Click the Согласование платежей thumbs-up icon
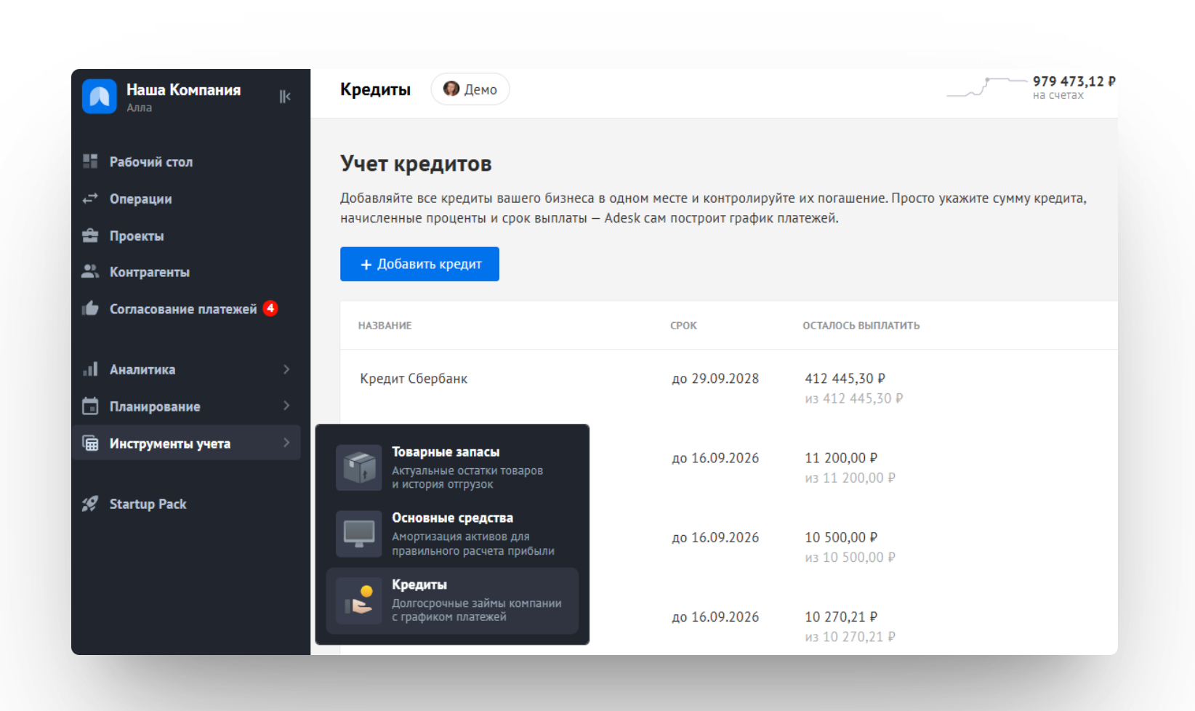Screen dimensions: 1195x711 (x=90, y=308)
